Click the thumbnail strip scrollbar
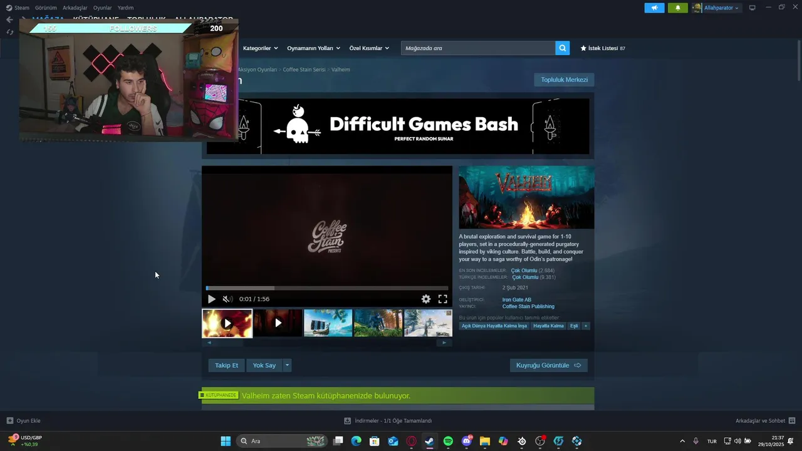 pos(327,343)
